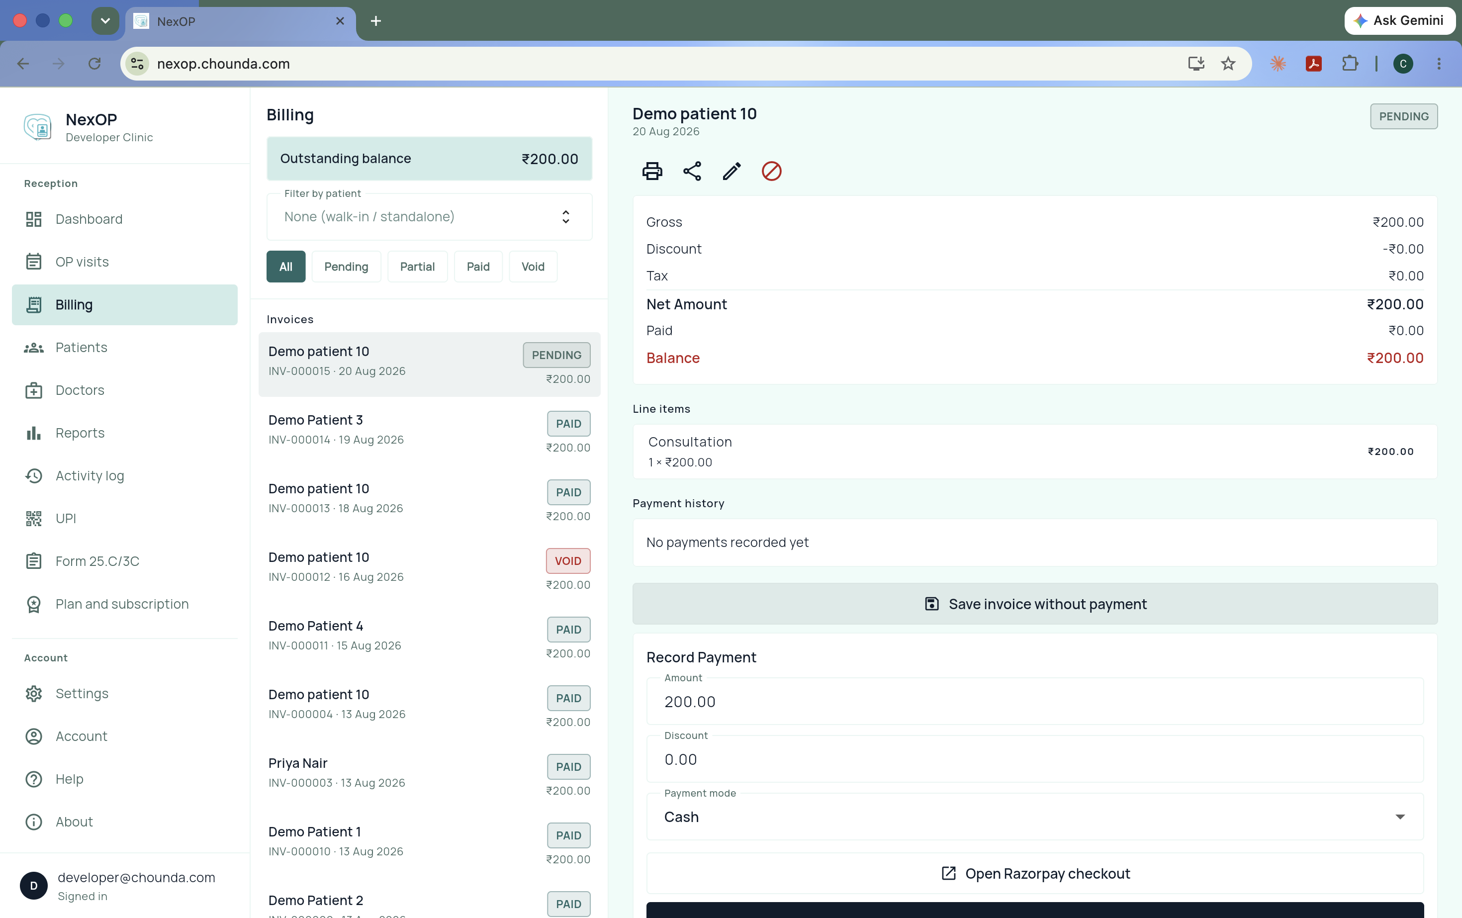Edit invoice using pencil icon
This screenshot has width=1462, height=918.
click(731, 171)
